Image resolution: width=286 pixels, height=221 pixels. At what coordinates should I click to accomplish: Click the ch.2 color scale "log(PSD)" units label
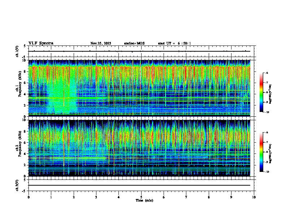pyautogui.click(x=270, y=154)
